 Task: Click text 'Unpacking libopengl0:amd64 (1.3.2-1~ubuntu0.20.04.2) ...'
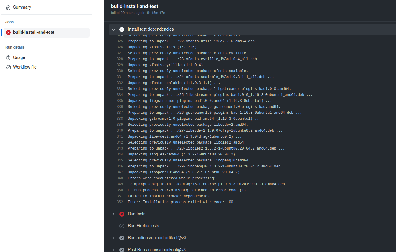pos(188,172)
